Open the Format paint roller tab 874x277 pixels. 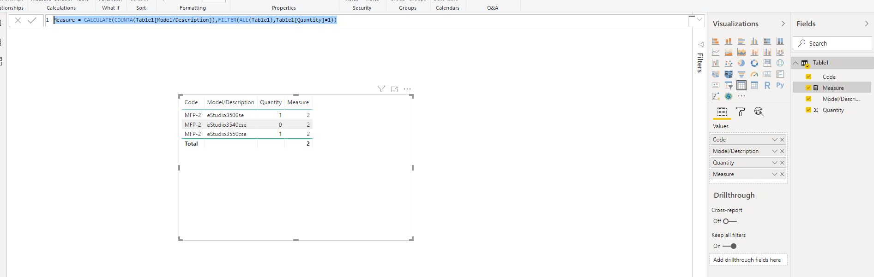coord(741,112)
